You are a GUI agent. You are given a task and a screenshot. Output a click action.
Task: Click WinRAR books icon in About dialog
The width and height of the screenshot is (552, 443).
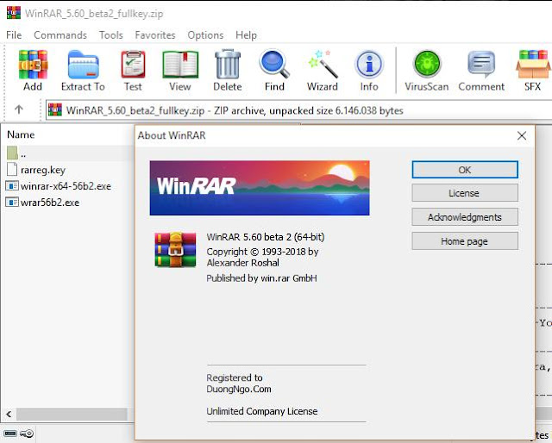[x=175, y=249]
